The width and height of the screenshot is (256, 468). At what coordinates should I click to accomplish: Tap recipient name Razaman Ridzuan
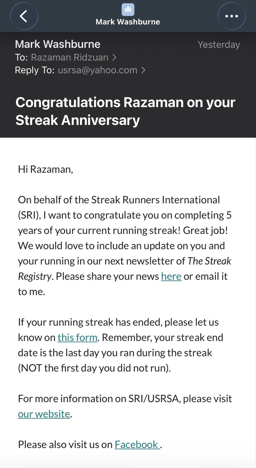click(x=70, y=57)
